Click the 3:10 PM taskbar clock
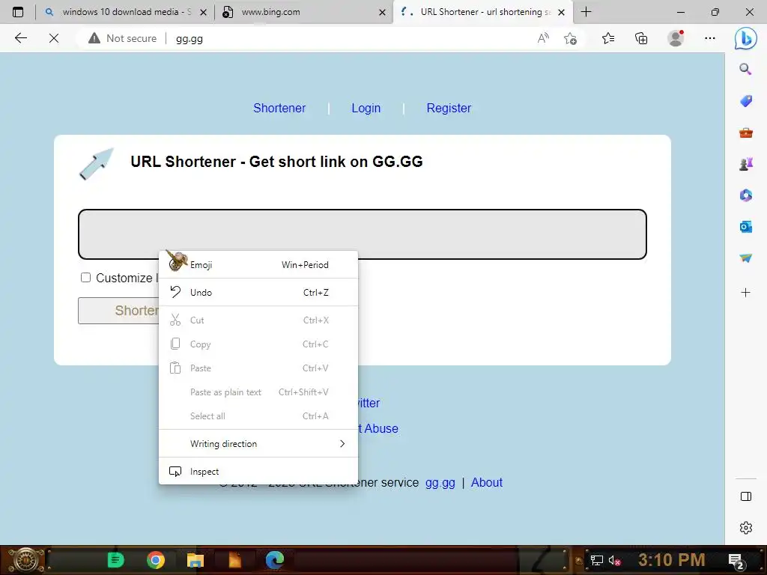Image resolution: width=767 pixels, height=575 pixels. [x=672, y=560]
